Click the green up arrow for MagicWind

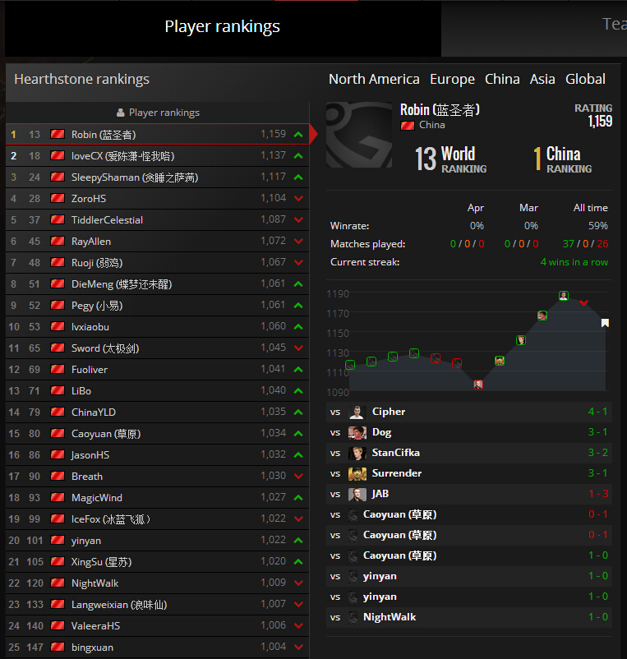pos(298,498)
